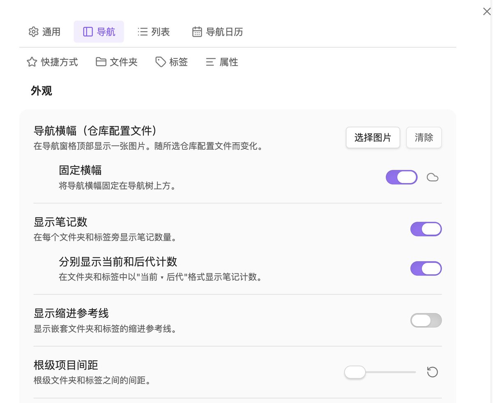Click the description 根级文件夹和标签之间的间距。
Screen dimensions: 493x403
pyautogui.click(x=92, y=380)
